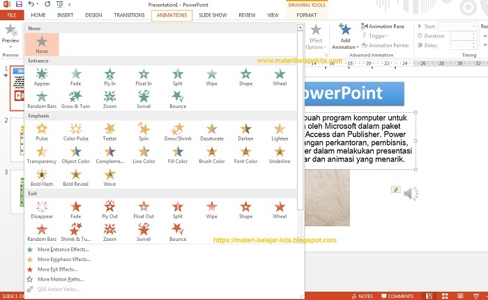Click the Delay input field
The height and width of the screenshot is (300, 488).
464,45
